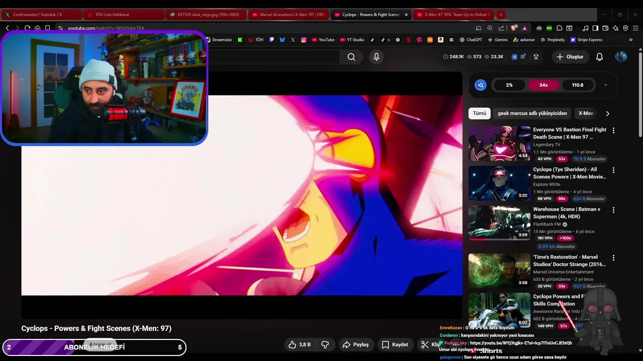
Task: Click the vidIQ blue icon beside the stats
Action: click(x=514, y=57)
